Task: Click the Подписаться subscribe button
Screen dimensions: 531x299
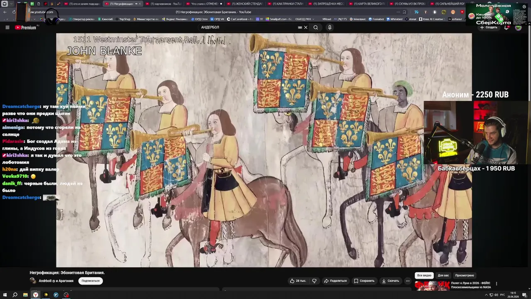Action: [90, 281]
